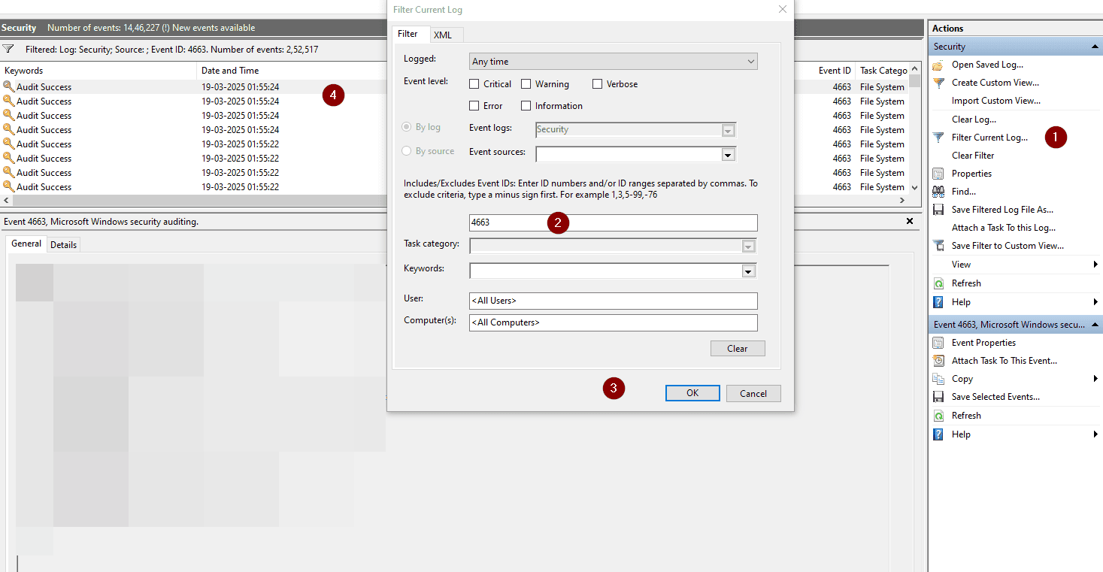The width and height of the screenshot is (1103, 572).
Task: Click the Save Filtered Log File icon
Action: tap(938, 210)
